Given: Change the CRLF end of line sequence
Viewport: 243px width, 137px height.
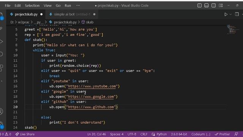Looking at the screenshot, I should click(144, 134).
